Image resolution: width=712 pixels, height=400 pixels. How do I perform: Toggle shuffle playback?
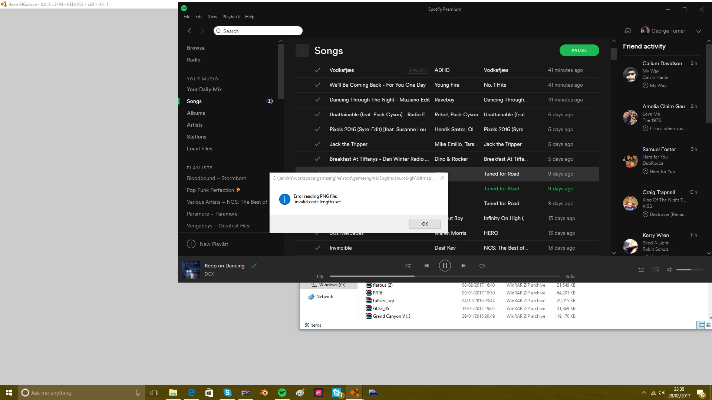pos(408,266)
